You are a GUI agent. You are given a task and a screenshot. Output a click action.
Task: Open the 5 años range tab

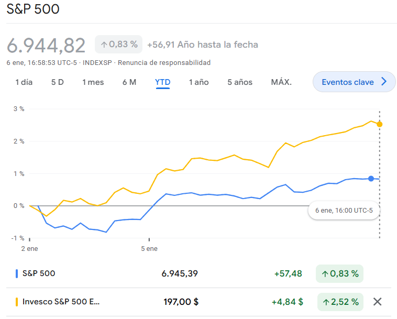(240, 82)
